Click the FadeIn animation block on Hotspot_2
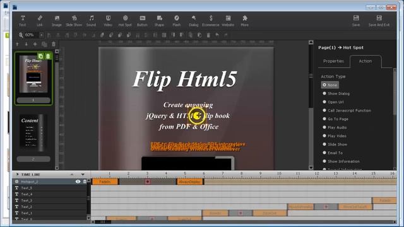Screen dimensions: 404x227 click(x=105, y=182)
